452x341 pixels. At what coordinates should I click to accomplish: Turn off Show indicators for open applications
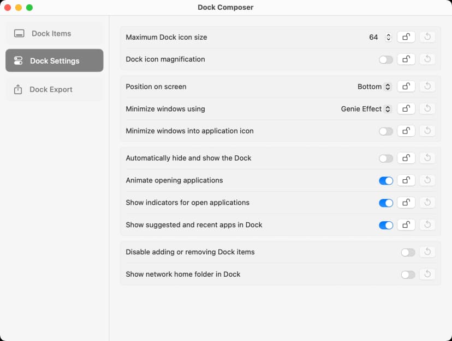tap(386, 203)
